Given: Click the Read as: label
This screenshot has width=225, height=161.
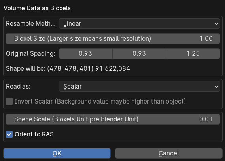Looking at the screenshot, I should [x=18, y=86].
